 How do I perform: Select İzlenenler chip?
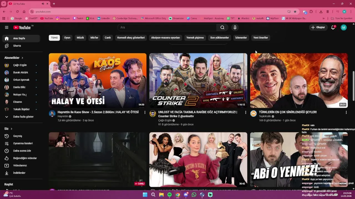click(241, 38)
